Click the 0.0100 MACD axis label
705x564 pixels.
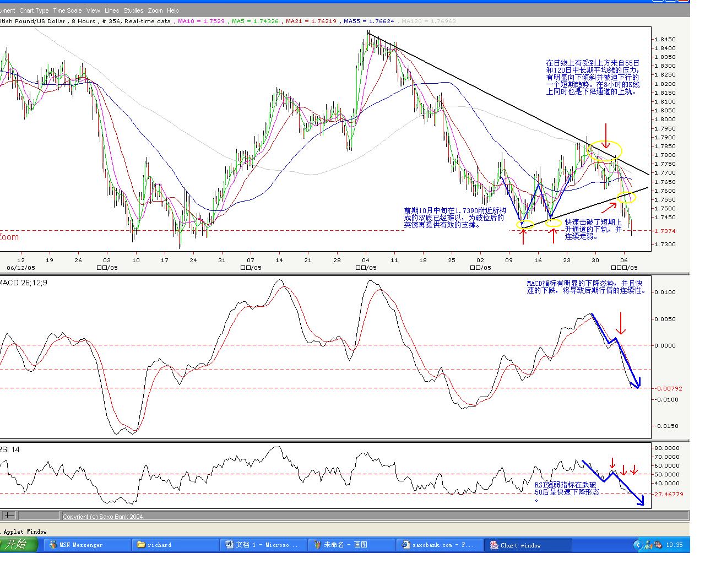(x=665, y=292)
